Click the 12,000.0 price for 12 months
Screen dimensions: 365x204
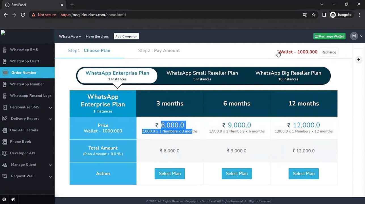tap(306, 125)
